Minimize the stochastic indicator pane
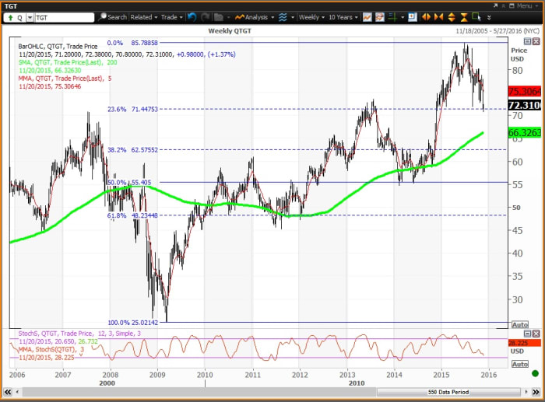Screen dimensions: 545x402 tap(527, 334)
